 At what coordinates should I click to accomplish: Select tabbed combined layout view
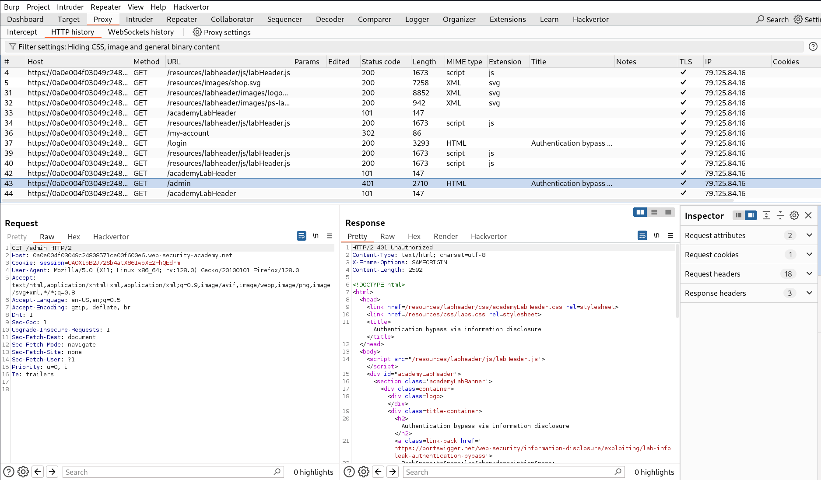coord(668,212)
